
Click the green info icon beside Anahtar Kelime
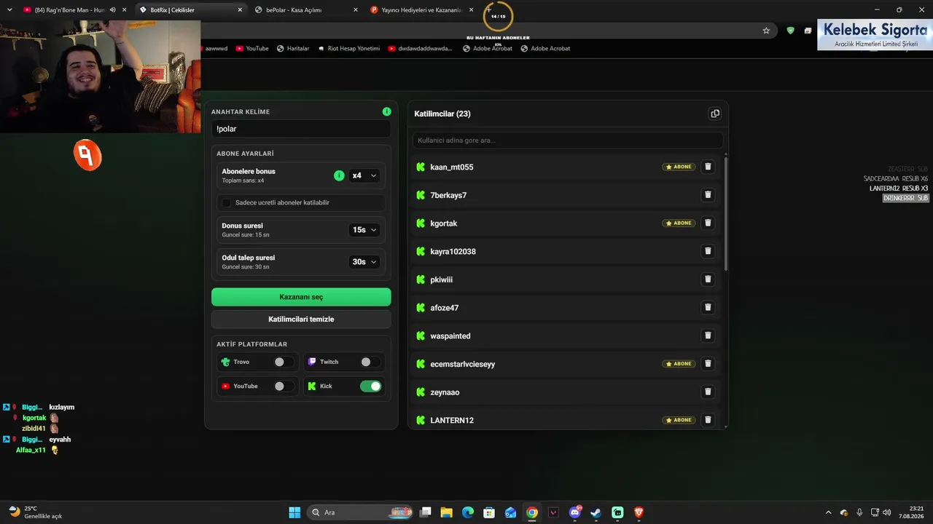pyautogui.click(x=386, y=111)
